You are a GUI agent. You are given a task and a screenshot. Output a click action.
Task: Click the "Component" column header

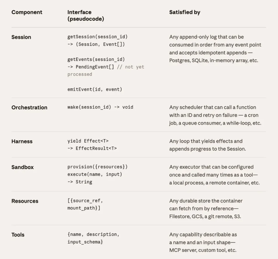tap(27, 12)
